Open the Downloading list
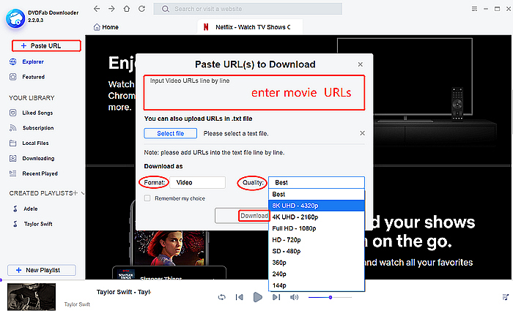The height and width of the screenshot is (311, 513). (x=37, y=158)
